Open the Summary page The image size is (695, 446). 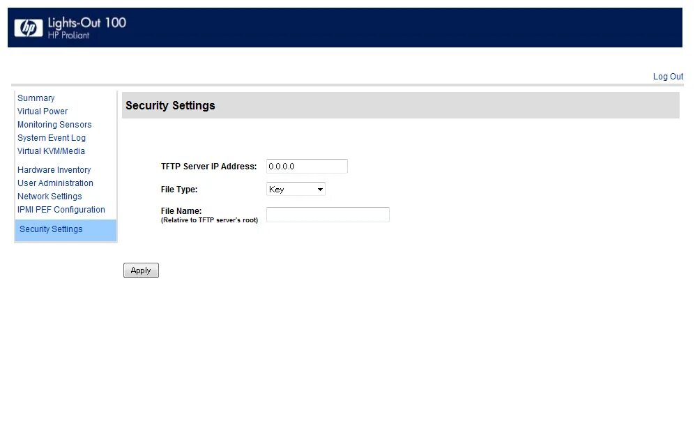coord(36,98)
